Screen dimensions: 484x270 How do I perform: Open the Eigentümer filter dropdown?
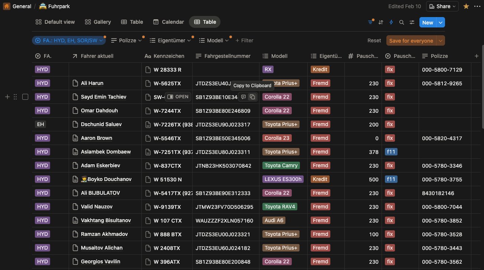click(170, 40)
